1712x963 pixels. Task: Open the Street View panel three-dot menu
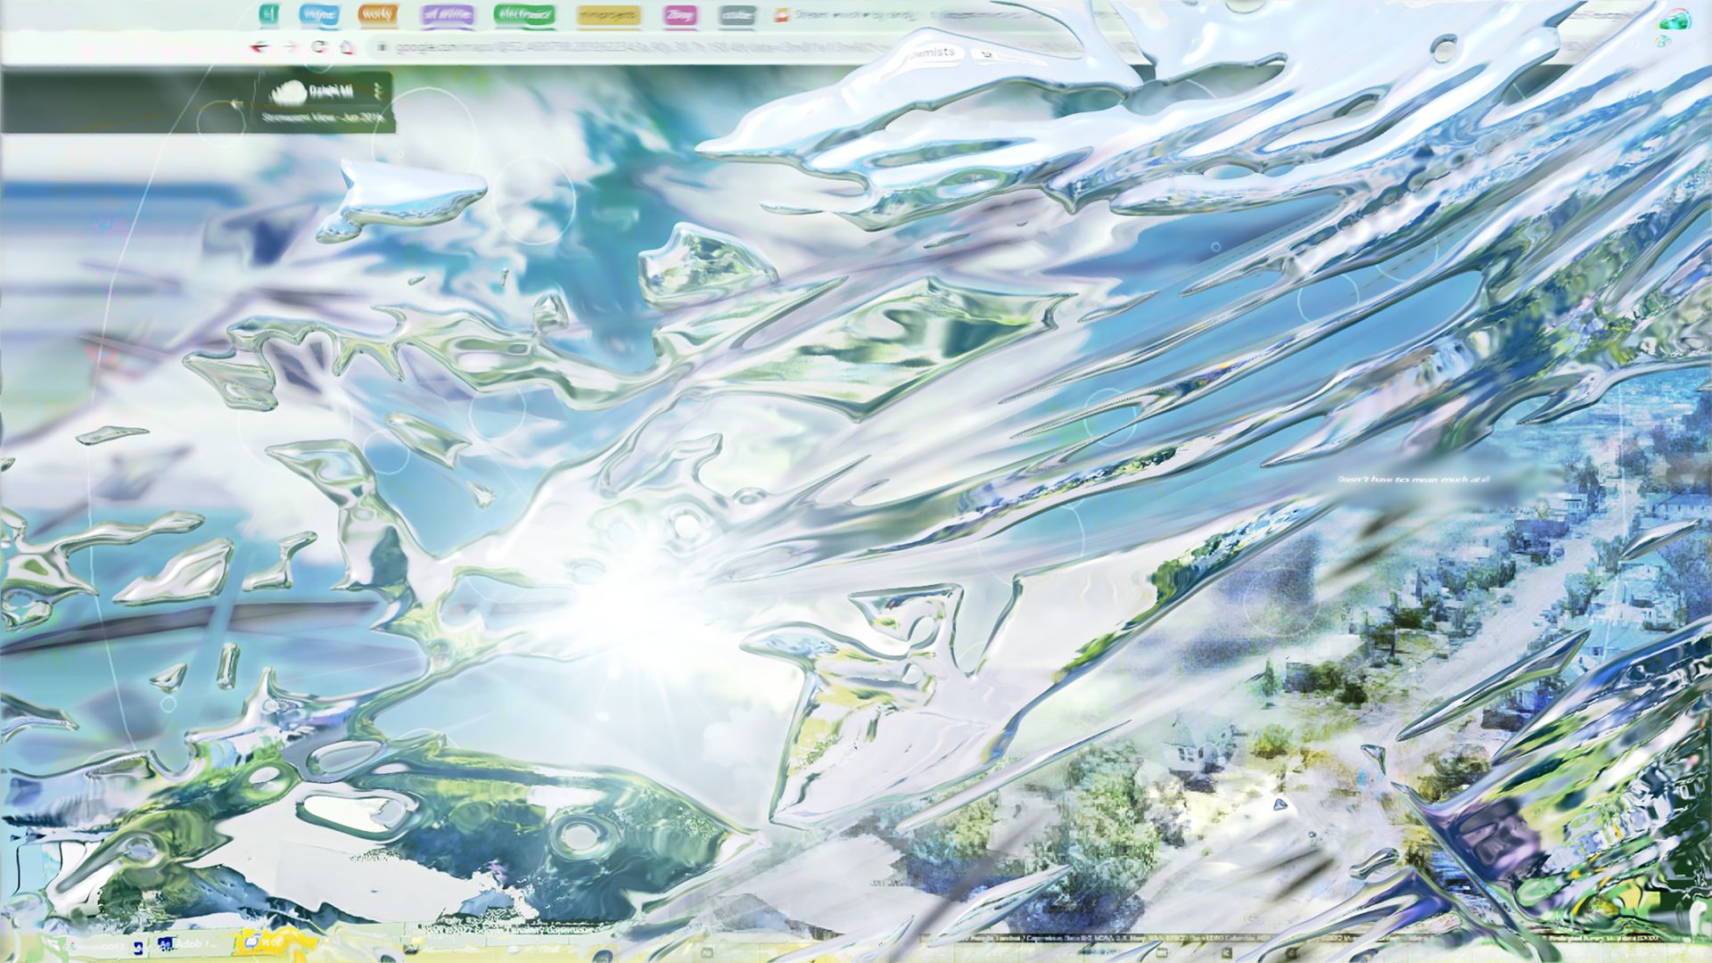[x=378, y=91]
